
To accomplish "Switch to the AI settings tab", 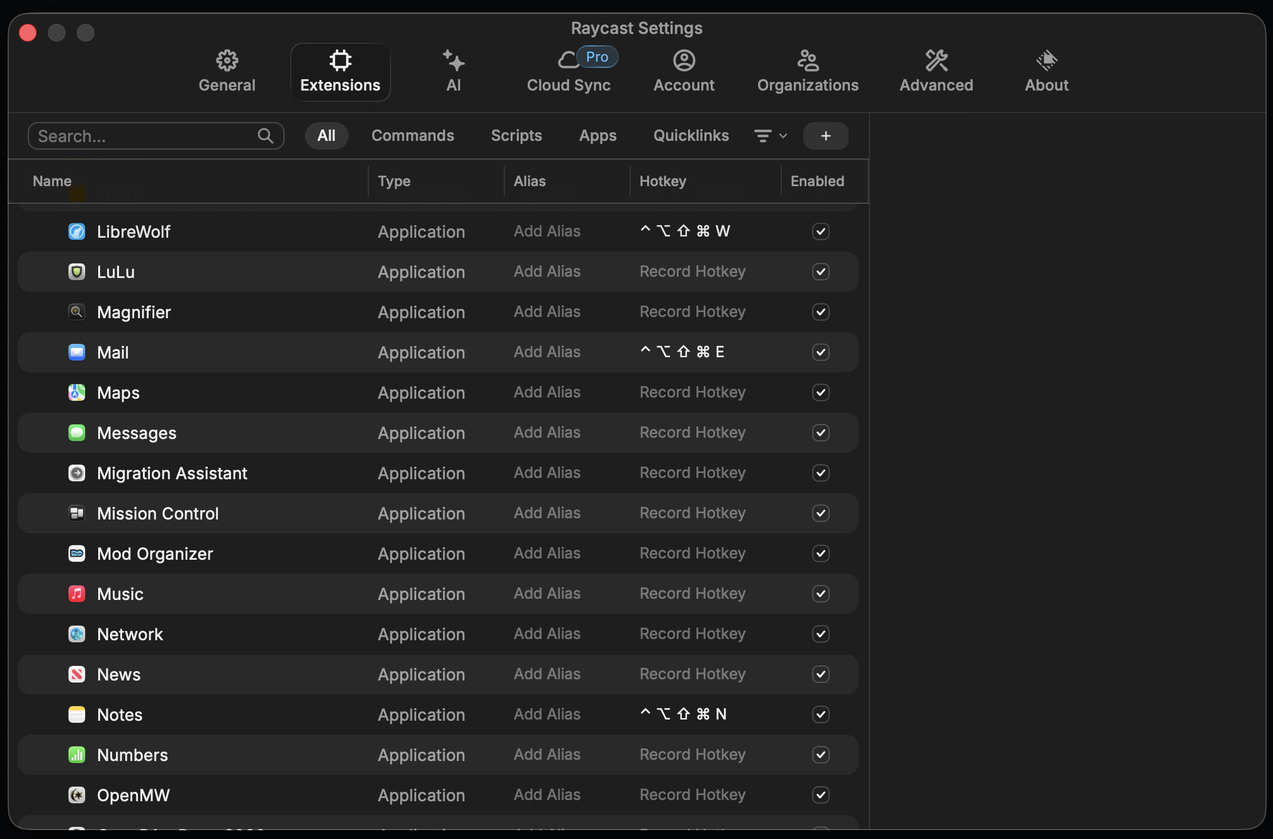I will pyautogui.click(x=454, y=72).
